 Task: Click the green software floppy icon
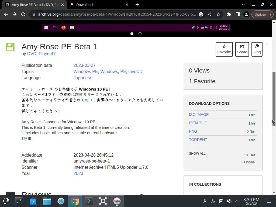pyautogui.click(x=10, y=47)
